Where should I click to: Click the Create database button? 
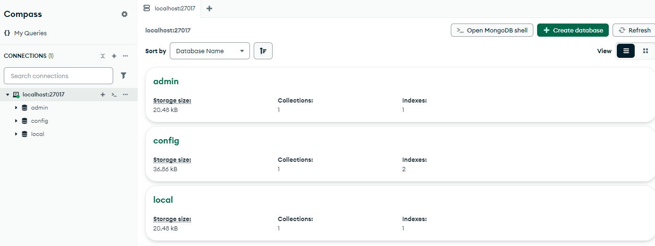pyautogui.click(x=572, y=30)
